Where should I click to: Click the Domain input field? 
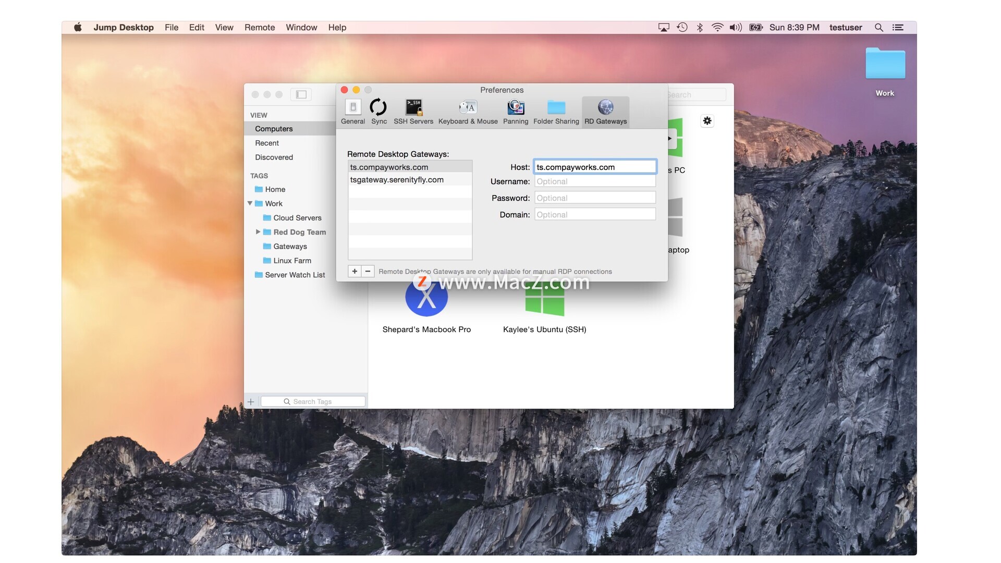coord(595,215)
